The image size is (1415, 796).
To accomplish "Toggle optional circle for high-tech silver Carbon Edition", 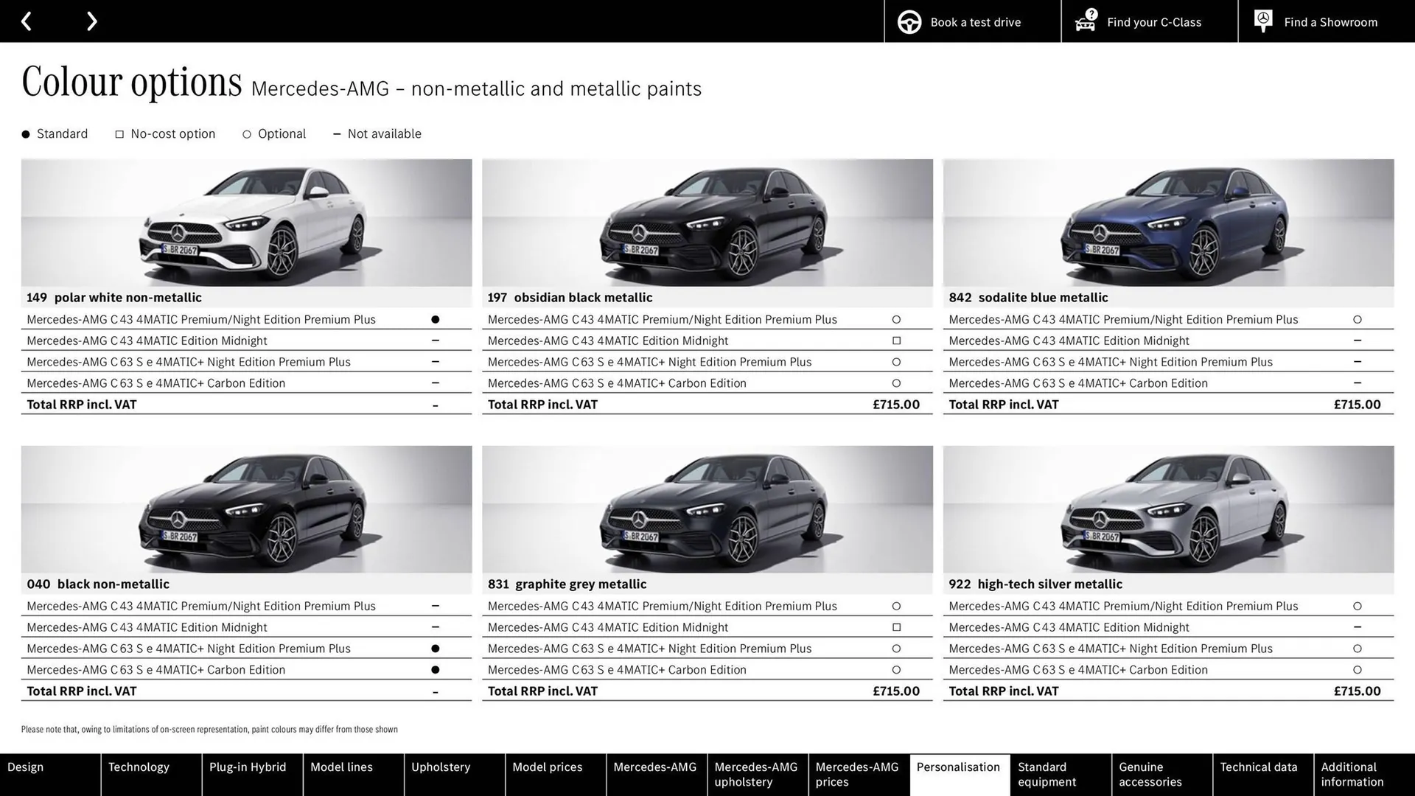I will click(1358, 670).
